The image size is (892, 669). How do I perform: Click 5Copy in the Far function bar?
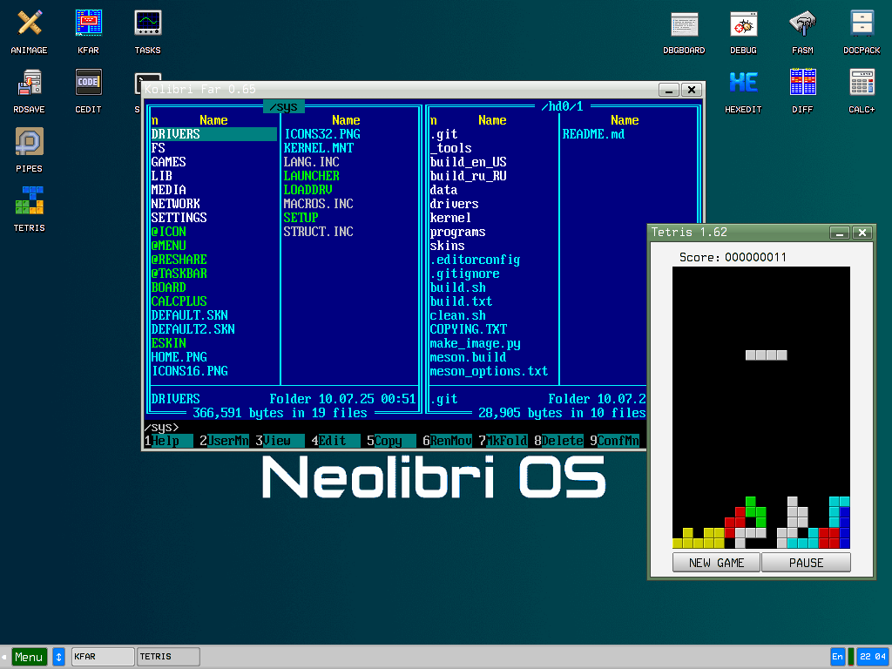pos(391,441)
